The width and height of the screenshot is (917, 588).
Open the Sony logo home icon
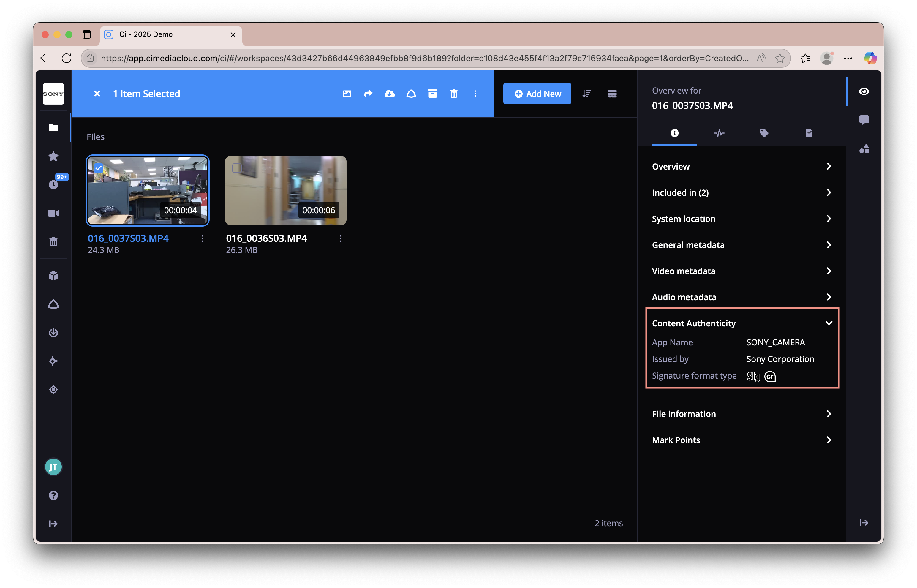click(53, 94)
